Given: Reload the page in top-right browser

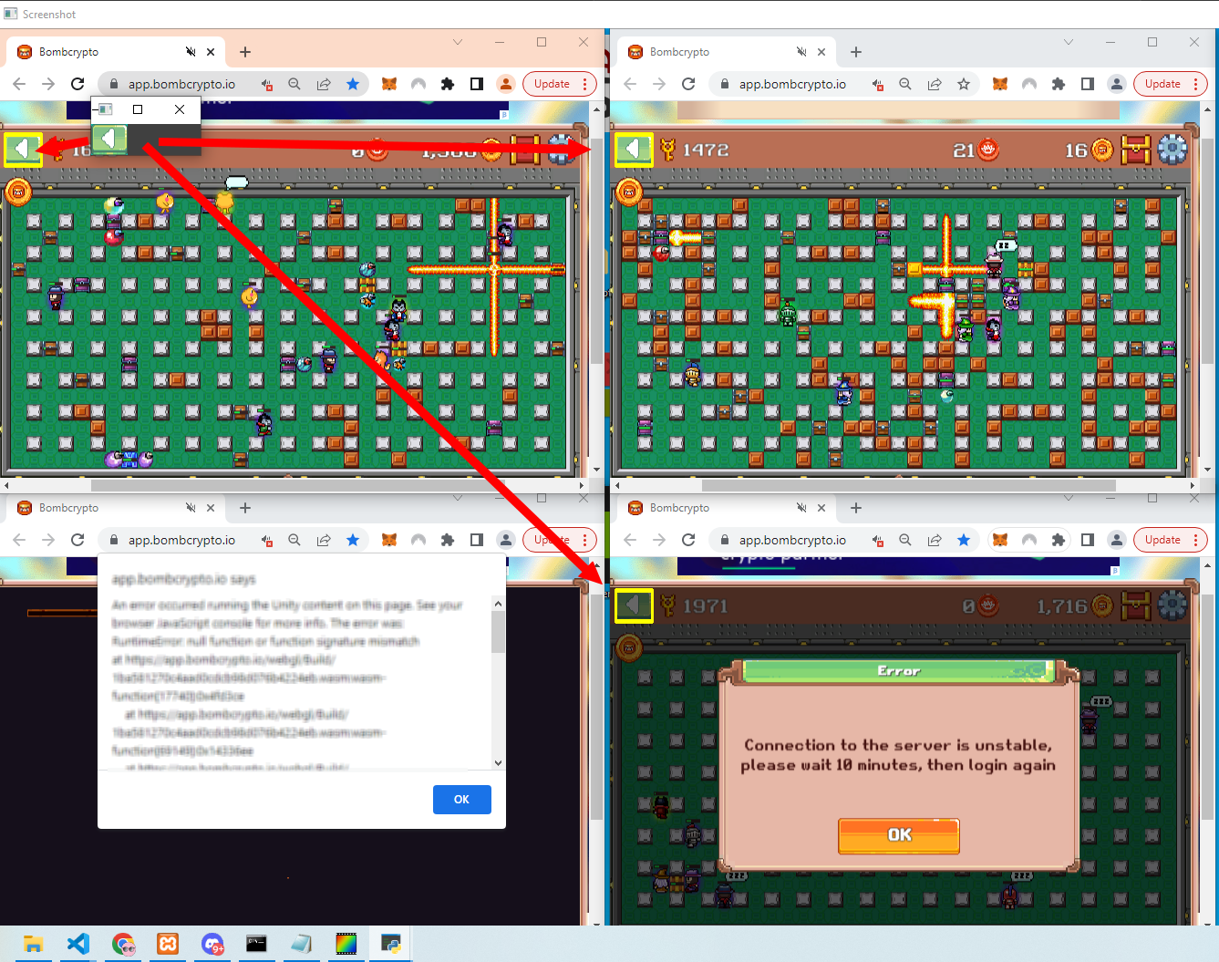Looking at the screenshot, I should click(x=688, y=84).
